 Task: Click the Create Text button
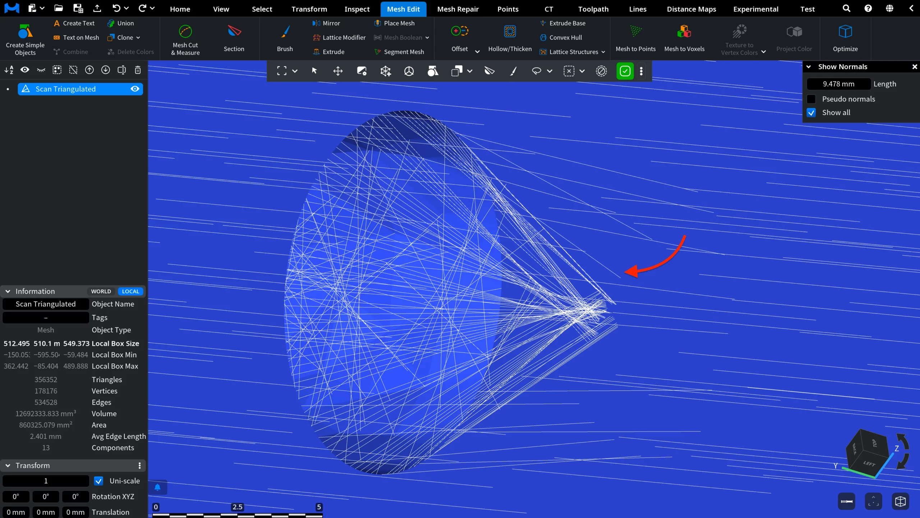74,23
